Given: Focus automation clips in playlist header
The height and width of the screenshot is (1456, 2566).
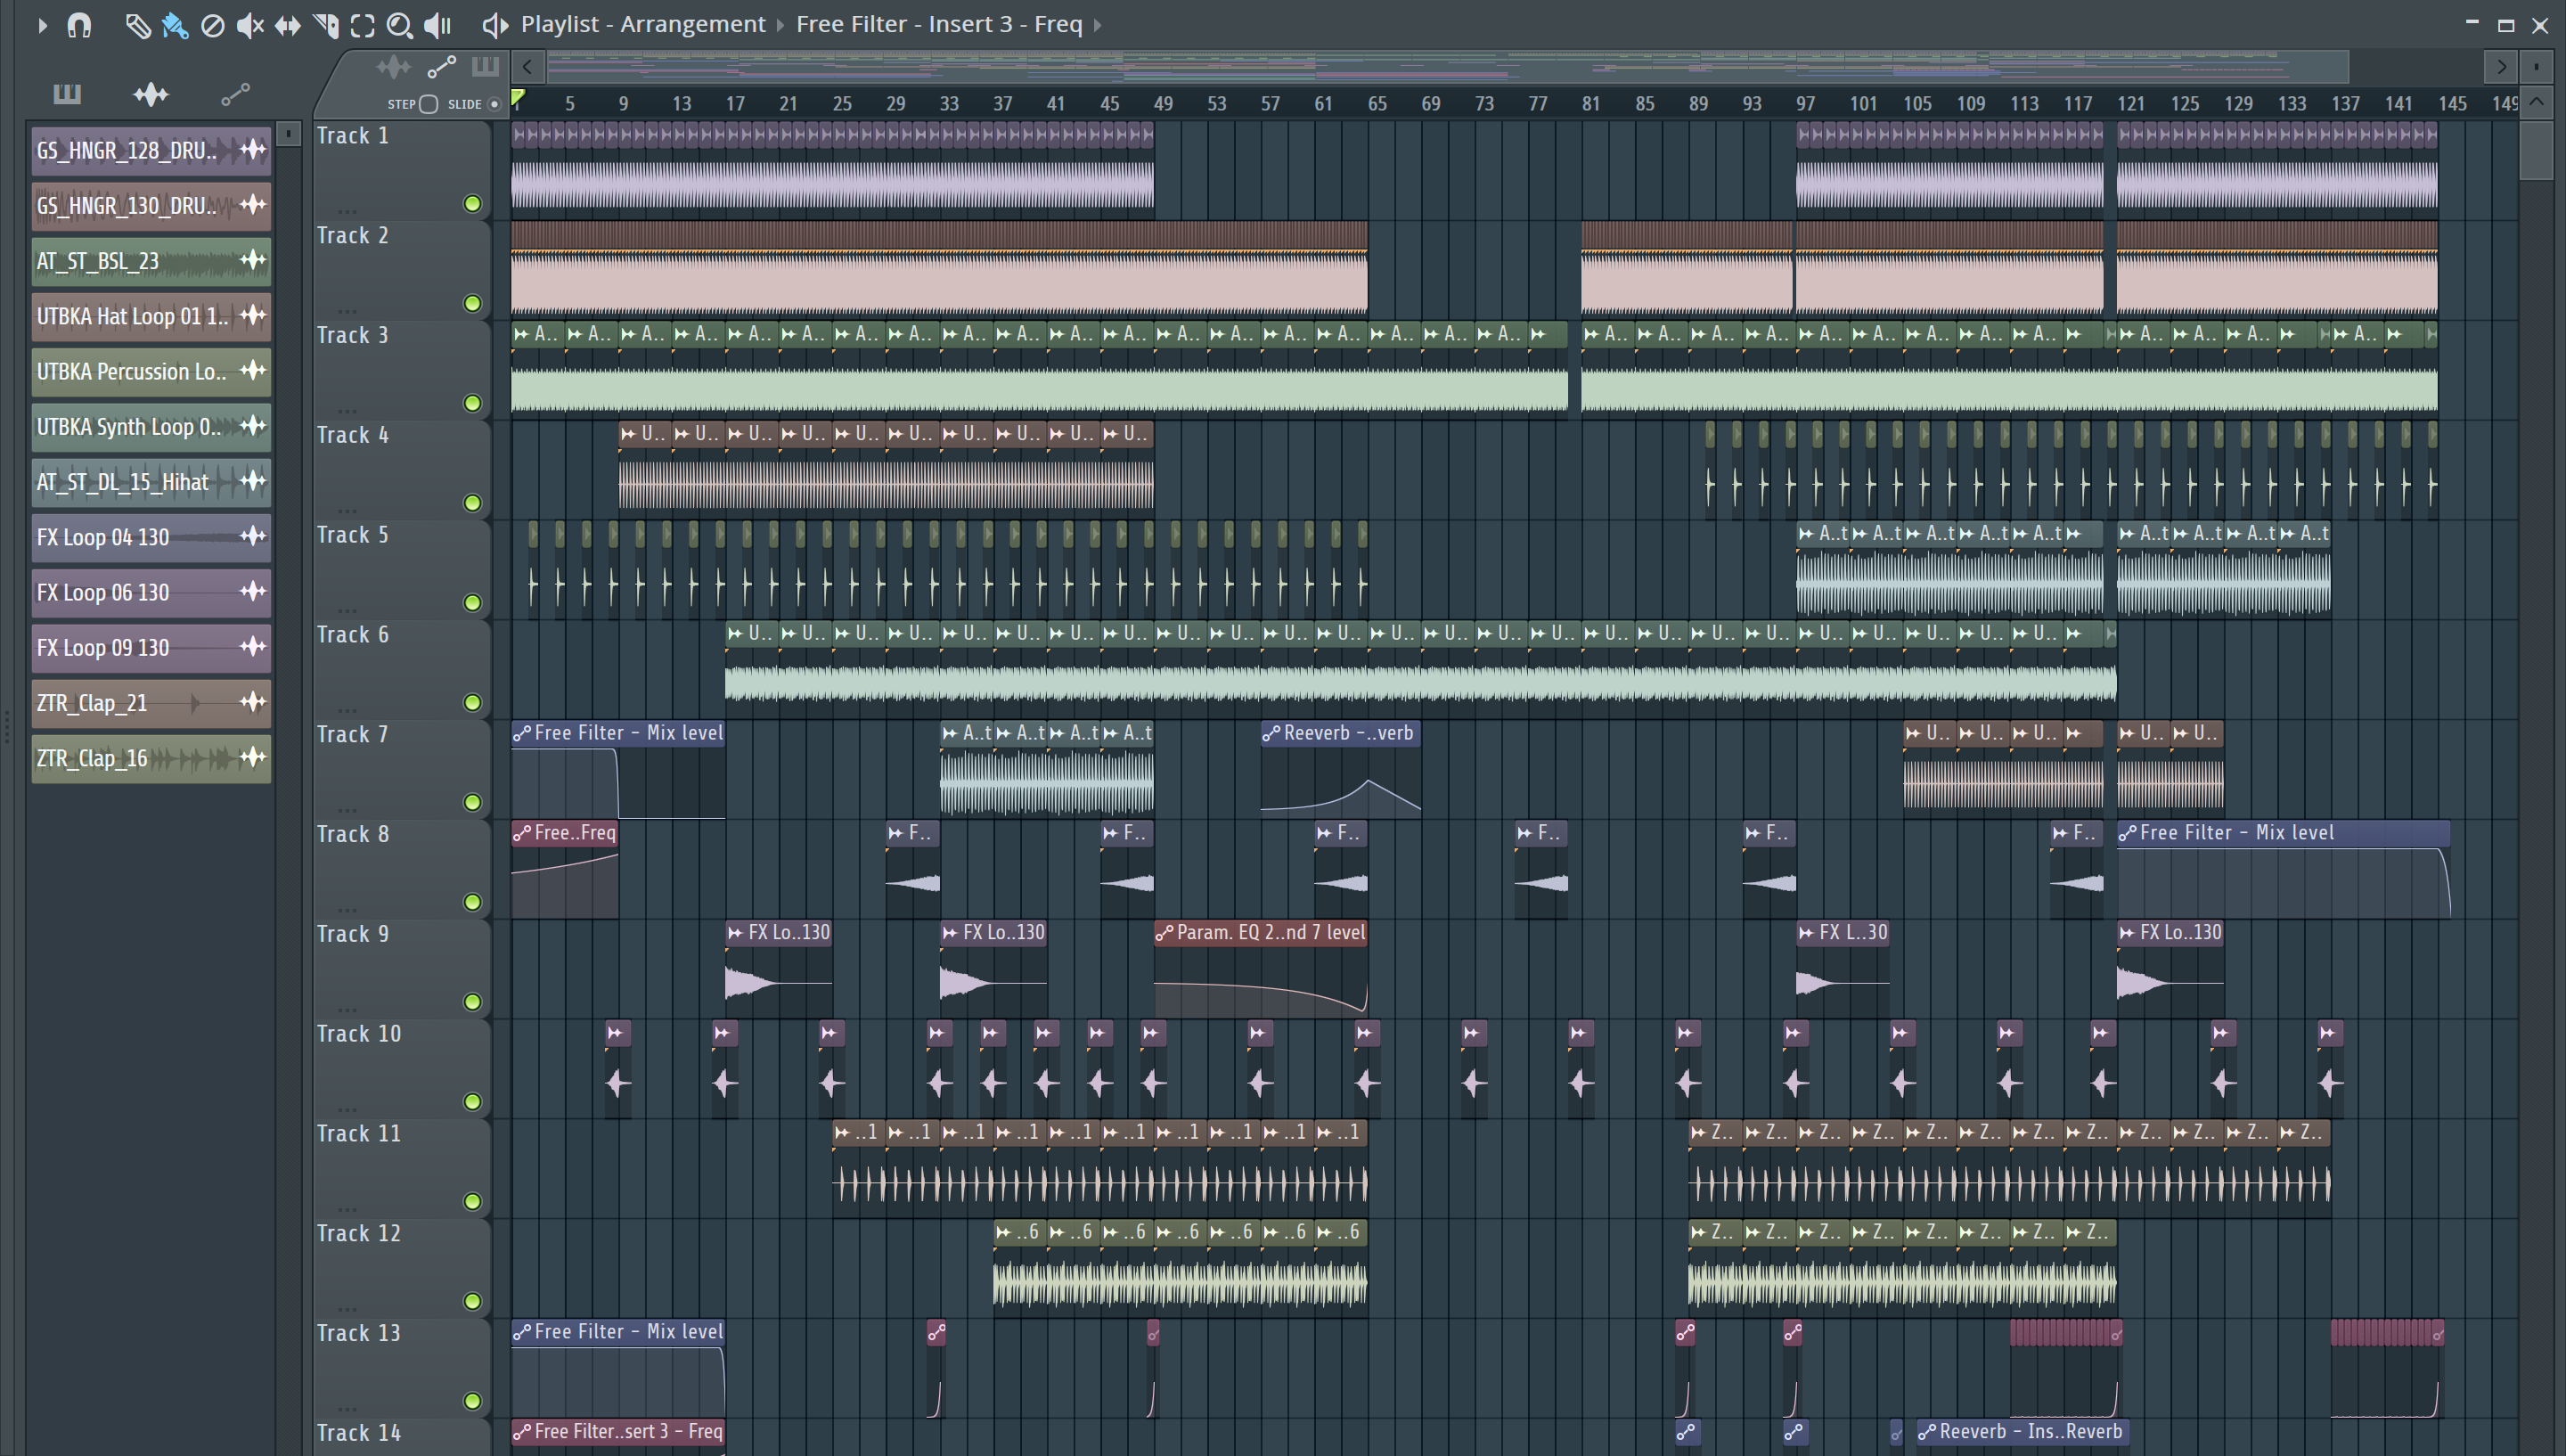Looking at the screenshot, I should (x=441, y=67).
